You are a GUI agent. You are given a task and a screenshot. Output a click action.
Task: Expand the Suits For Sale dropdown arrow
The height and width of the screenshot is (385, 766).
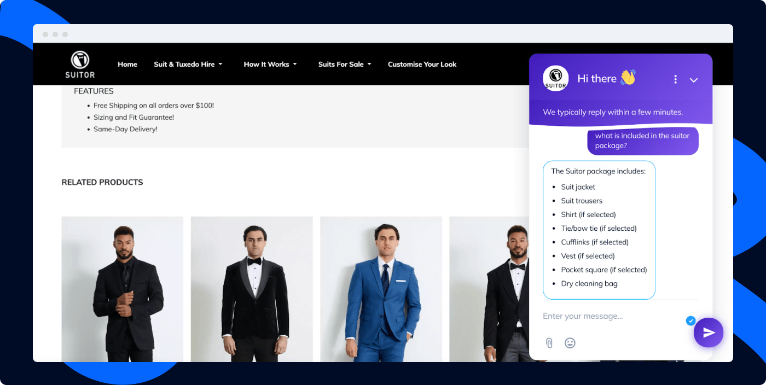coord(369,65)
